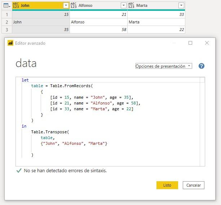Close the Editor avanzado dialog
The image size is (221, 205).
[207, 43]
